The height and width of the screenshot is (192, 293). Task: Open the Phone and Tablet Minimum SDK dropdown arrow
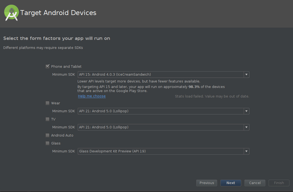click(x=246, y=75)
